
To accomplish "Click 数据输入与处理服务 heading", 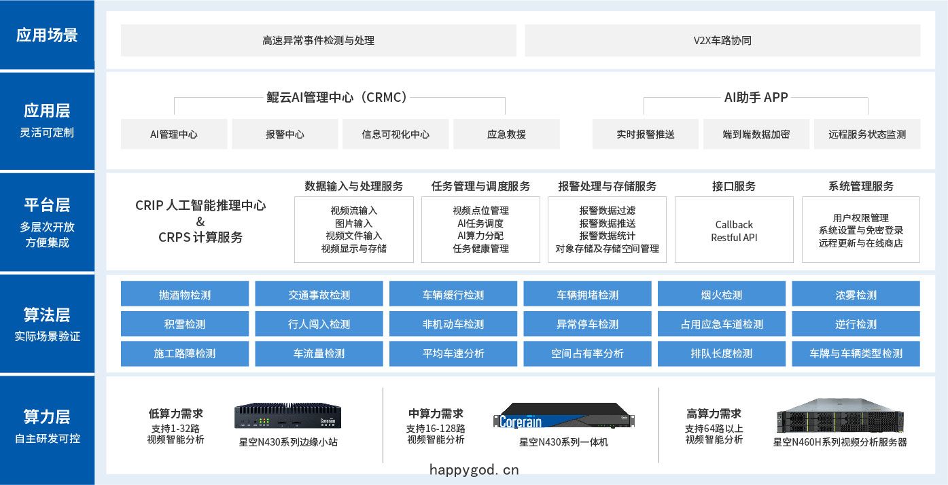I will tap(353, 186).
